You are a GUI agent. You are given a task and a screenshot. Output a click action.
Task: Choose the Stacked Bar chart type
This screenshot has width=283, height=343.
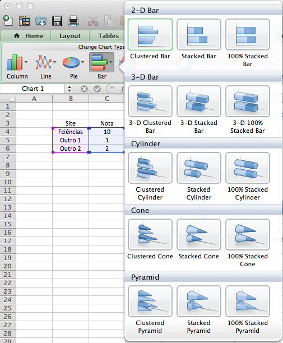coord(199,35)
